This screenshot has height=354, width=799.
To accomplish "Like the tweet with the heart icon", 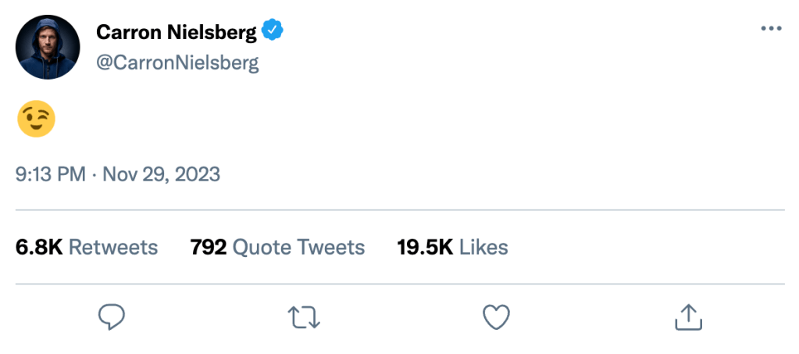I will click(x=496, y=316).
